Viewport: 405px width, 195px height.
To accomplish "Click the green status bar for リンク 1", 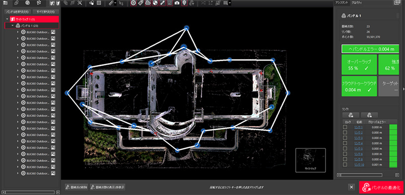I will [393, 127].
